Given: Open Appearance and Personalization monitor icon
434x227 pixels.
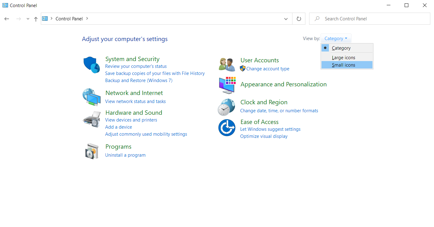Looking at the screenshot, I should [227, 85].
